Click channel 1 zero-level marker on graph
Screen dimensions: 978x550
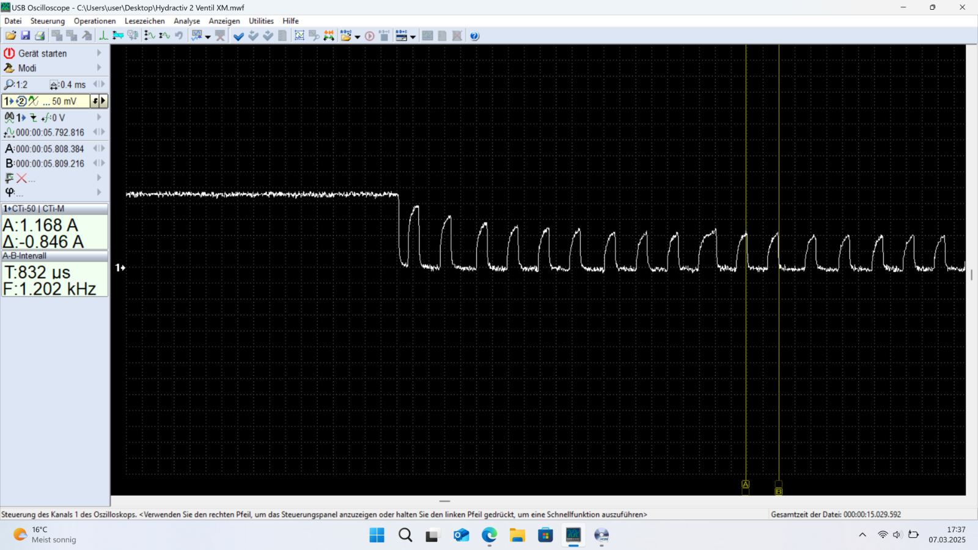pyautogui.click(x=120, y=268)
